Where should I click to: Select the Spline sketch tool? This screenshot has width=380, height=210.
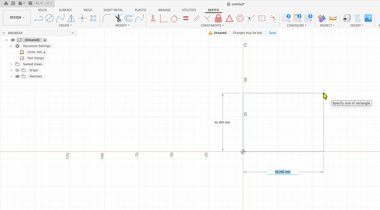point(60,18)
